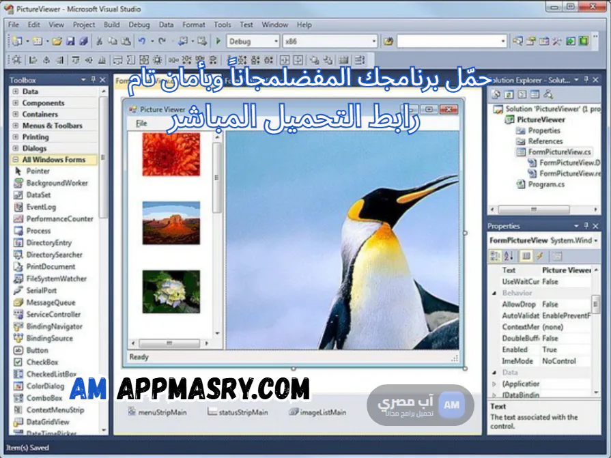Open the x86 platform dropdown

click(373, 41)
